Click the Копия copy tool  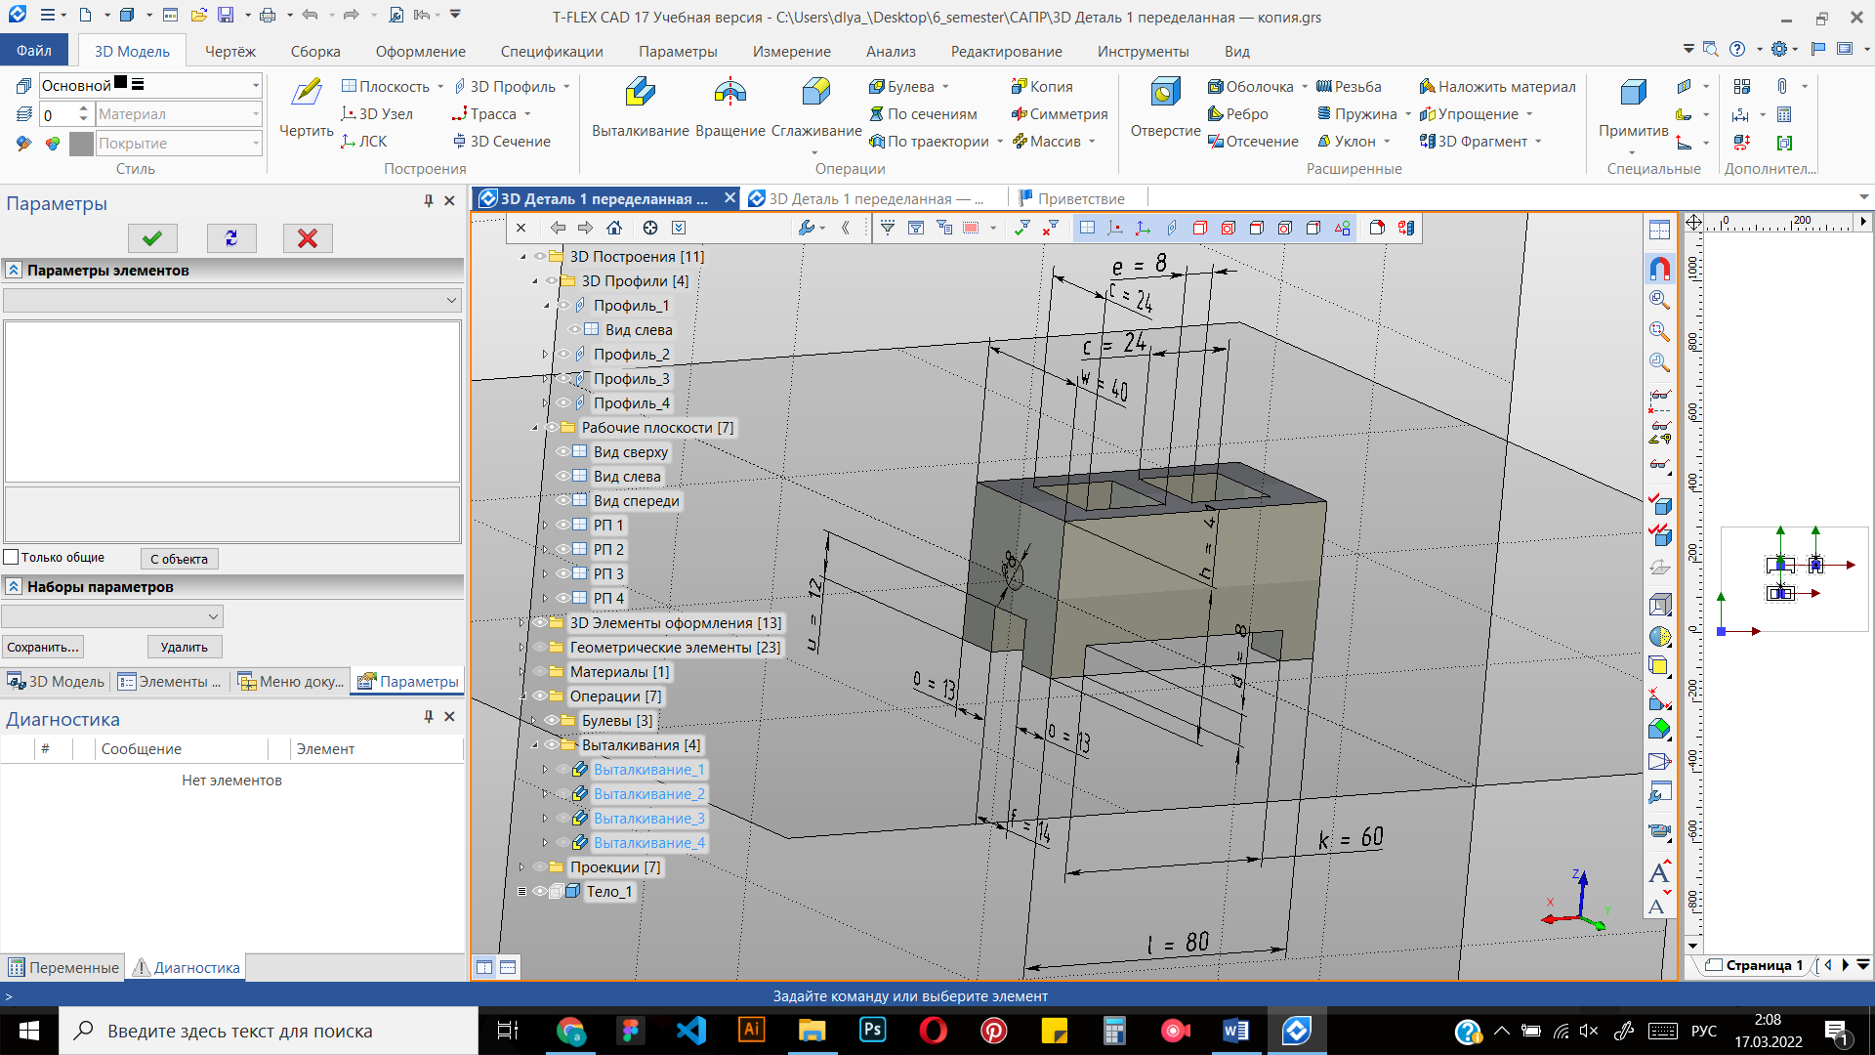1042,87
